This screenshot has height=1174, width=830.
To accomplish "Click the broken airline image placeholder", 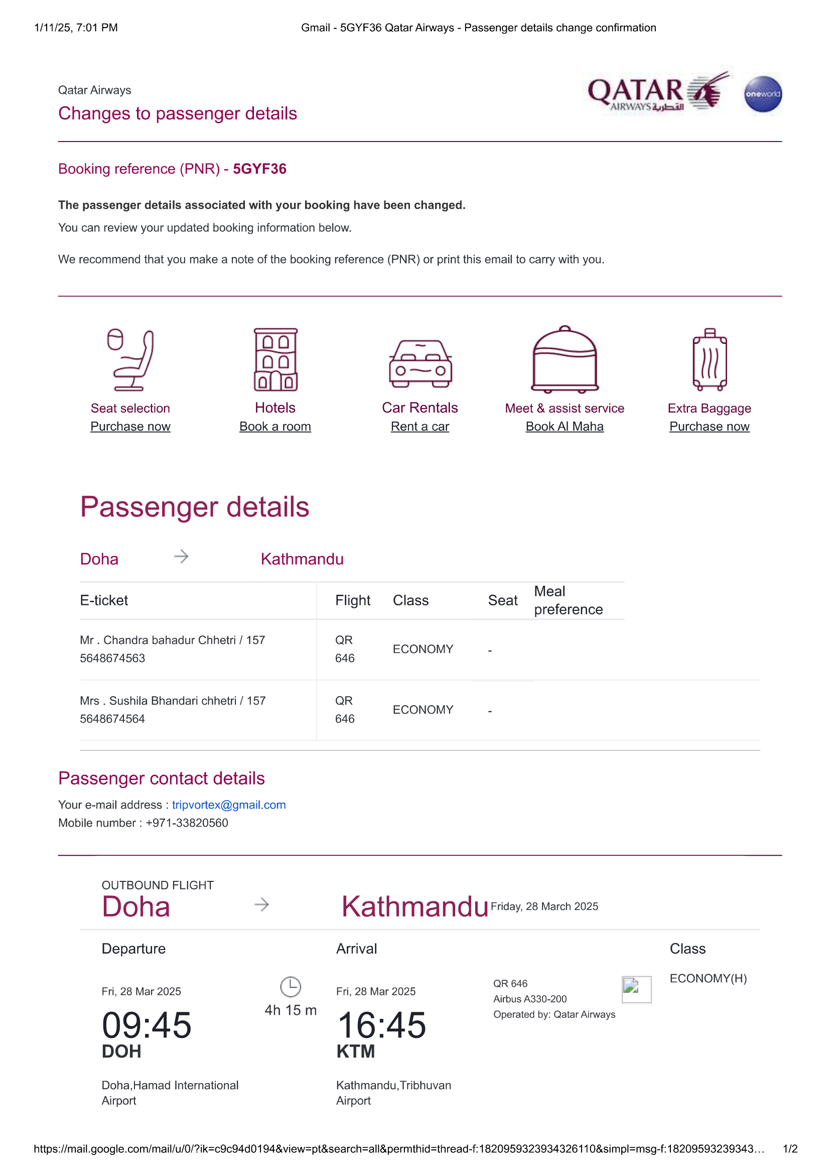I will (x=636, y=989).
